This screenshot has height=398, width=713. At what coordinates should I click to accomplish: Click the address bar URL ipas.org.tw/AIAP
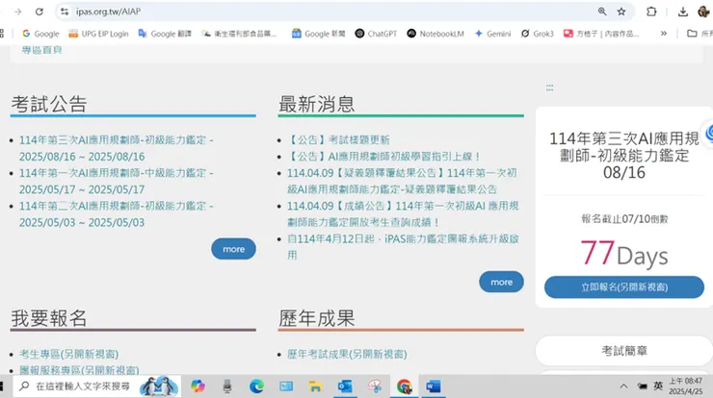pyautogui.click(x=108, y=12)
